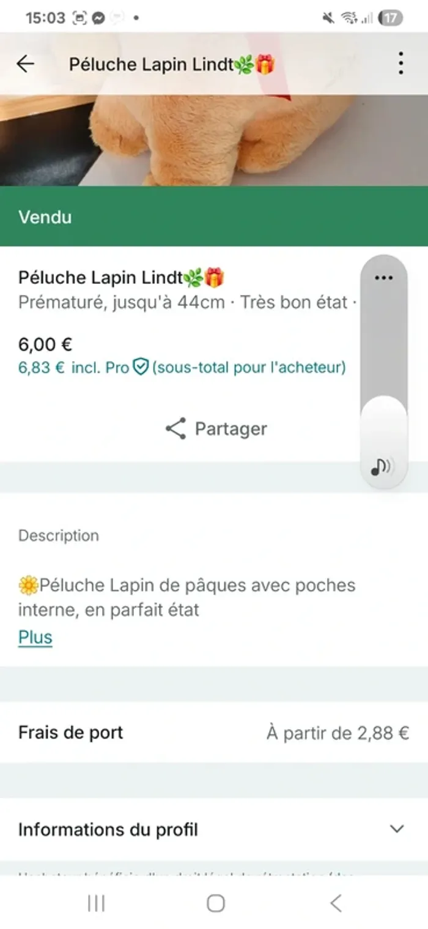Tap the Messenger notification icon in status bar
This screenshot has height=929, width=428.
pyautogui.click(x=98, y=18)
